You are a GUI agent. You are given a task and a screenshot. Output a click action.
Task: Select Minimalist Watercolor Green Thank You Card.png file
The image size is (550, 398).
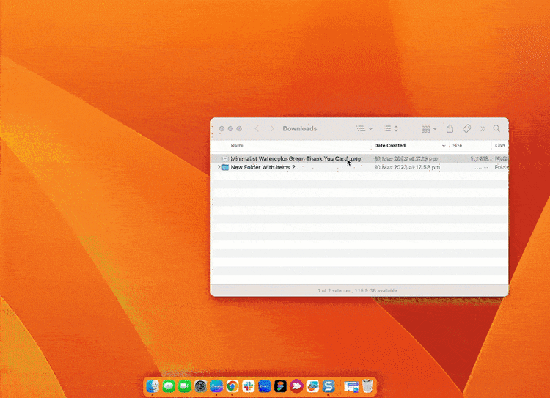pyautogui.click(x=359, y=158)
